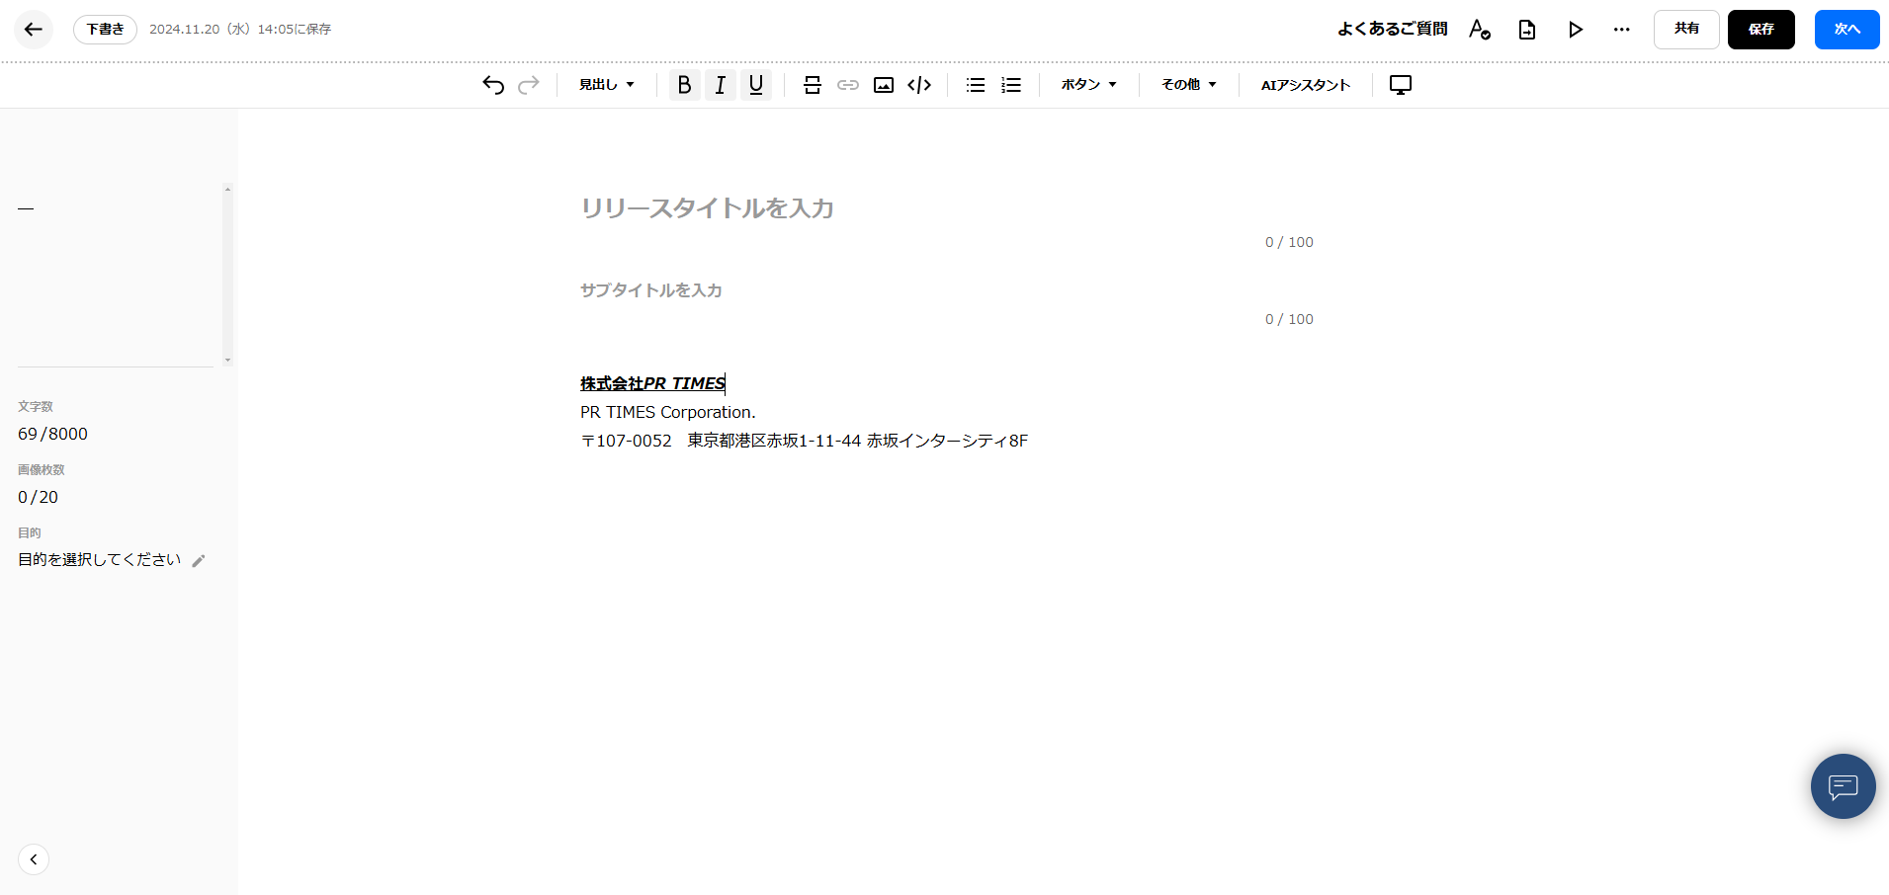Add a horizontal divider line

pyautogui.click(x=813, y=85)
